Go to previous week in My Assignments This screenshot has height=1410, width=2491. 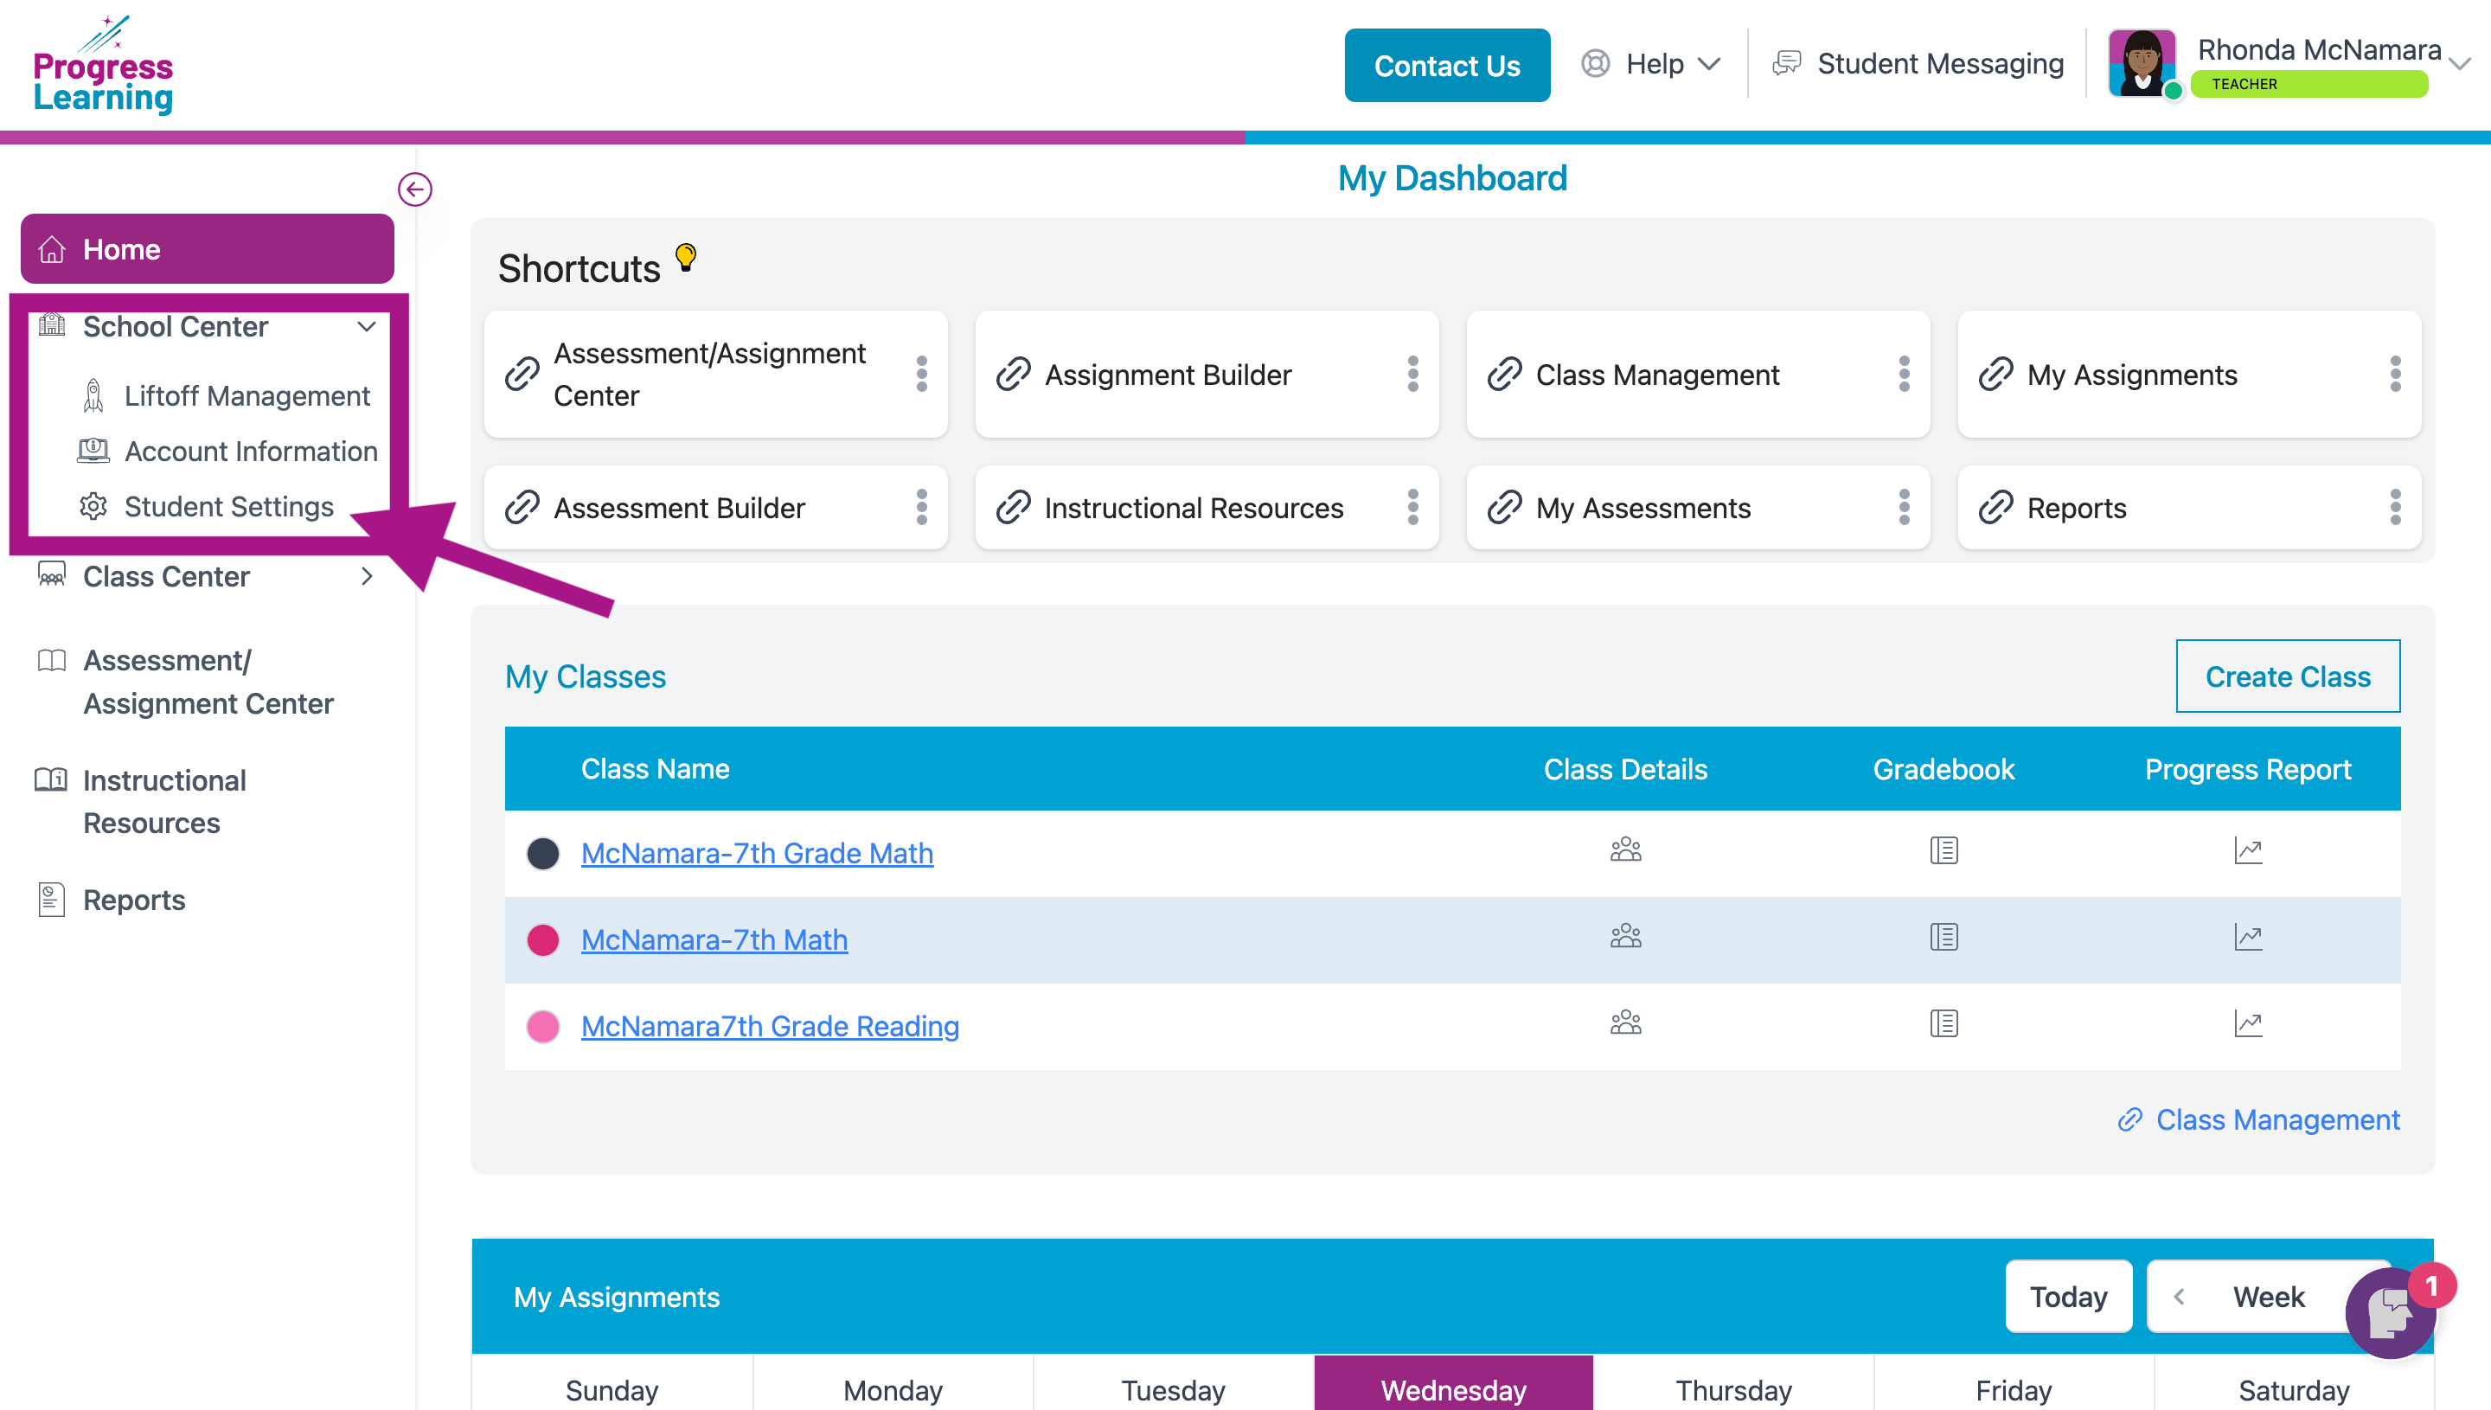pyautogui.click(x=2178, y=1297)
